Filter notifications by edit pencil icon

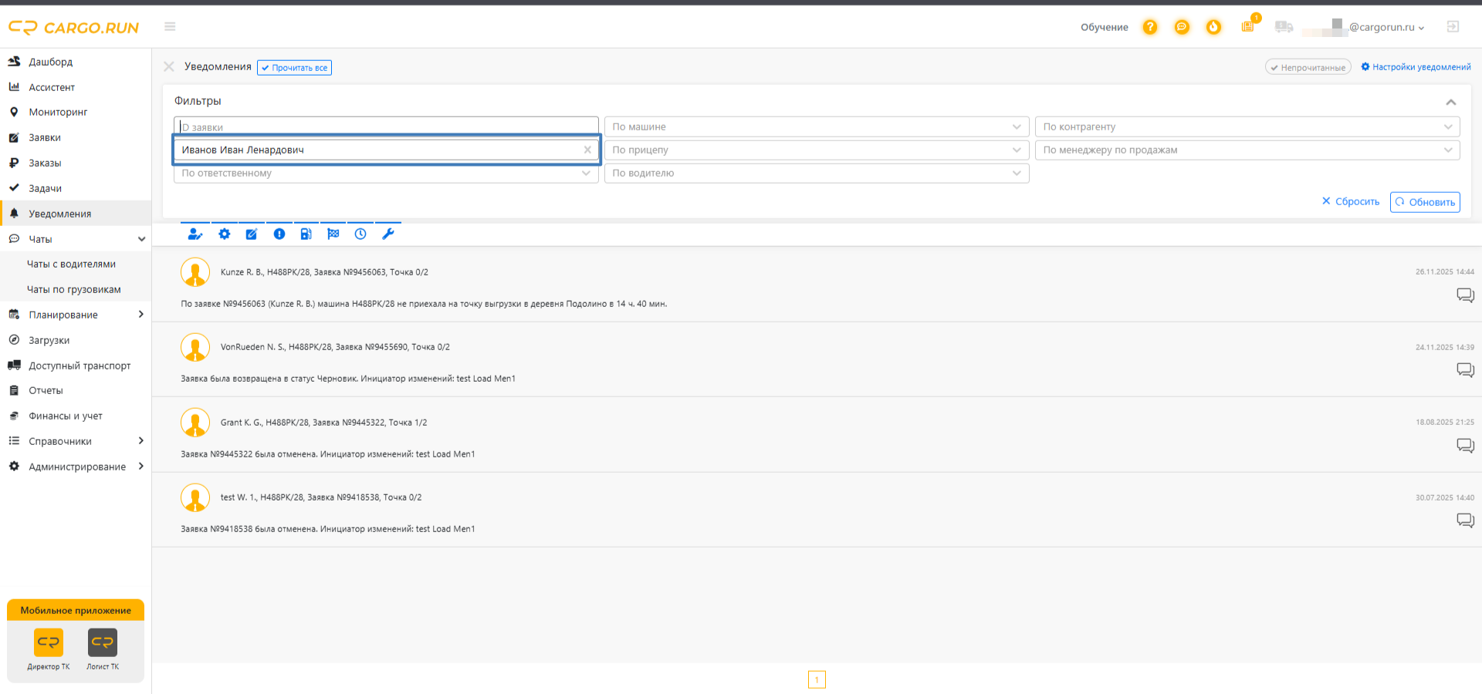(252, 234)
